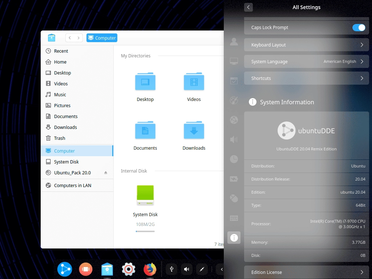Click Distribution Release value 20.04
372x279 pixels.
coord(360,179)
